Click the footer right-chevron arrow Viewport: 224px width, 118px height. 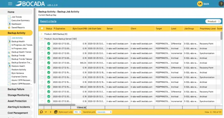51,112
